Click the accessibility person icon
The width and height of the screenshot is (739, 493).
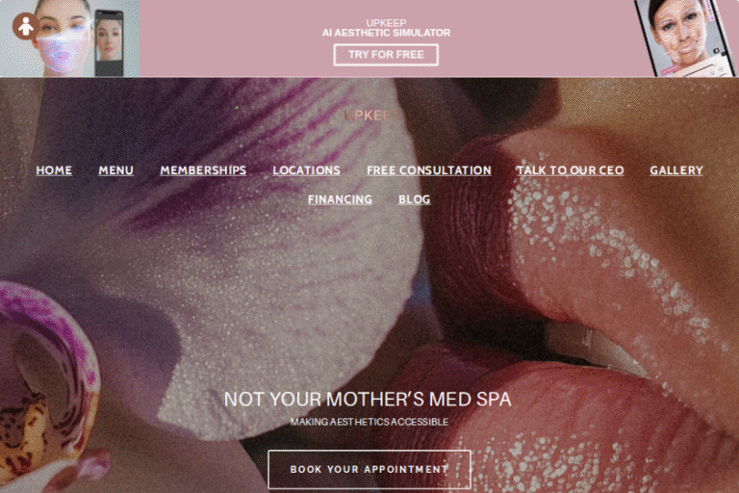pyautogui.click(x=26, y=26)
